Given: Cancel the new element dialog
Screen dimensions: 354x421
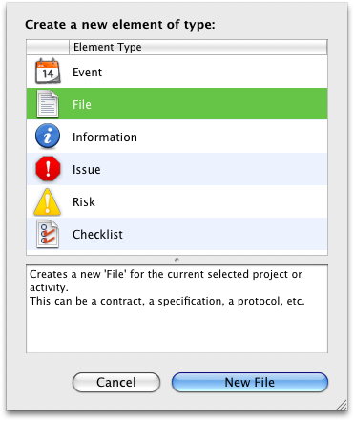Looking at the screenshot, I should coord(116,382).
